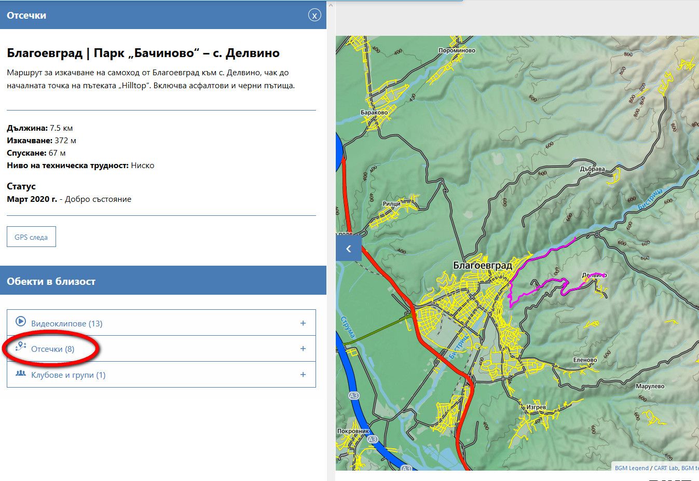
Task: Collapse the side panel with arrow button
Action: pyautogui.click(x=348, y=249)
